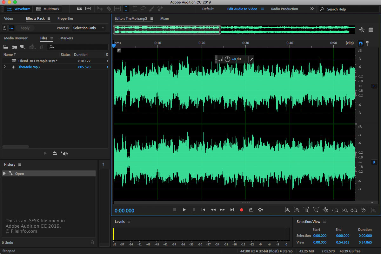
Task: Toggle the marker pin icon on timeline
Action: pyautogui.click(x=368, y=43)
